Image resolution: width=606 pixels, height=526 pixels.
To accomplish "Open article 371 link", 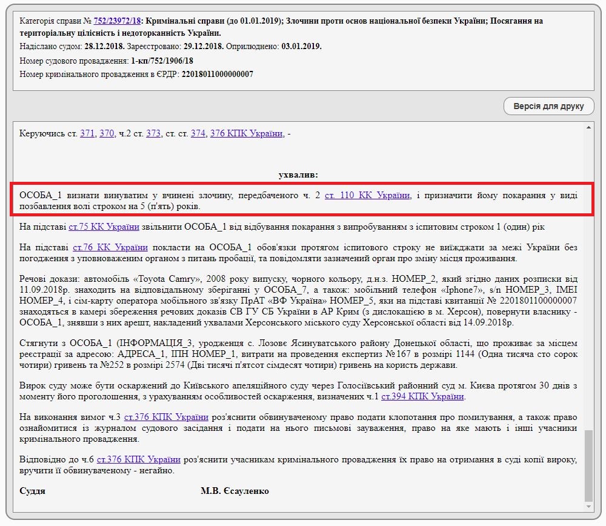I will 87,133.
